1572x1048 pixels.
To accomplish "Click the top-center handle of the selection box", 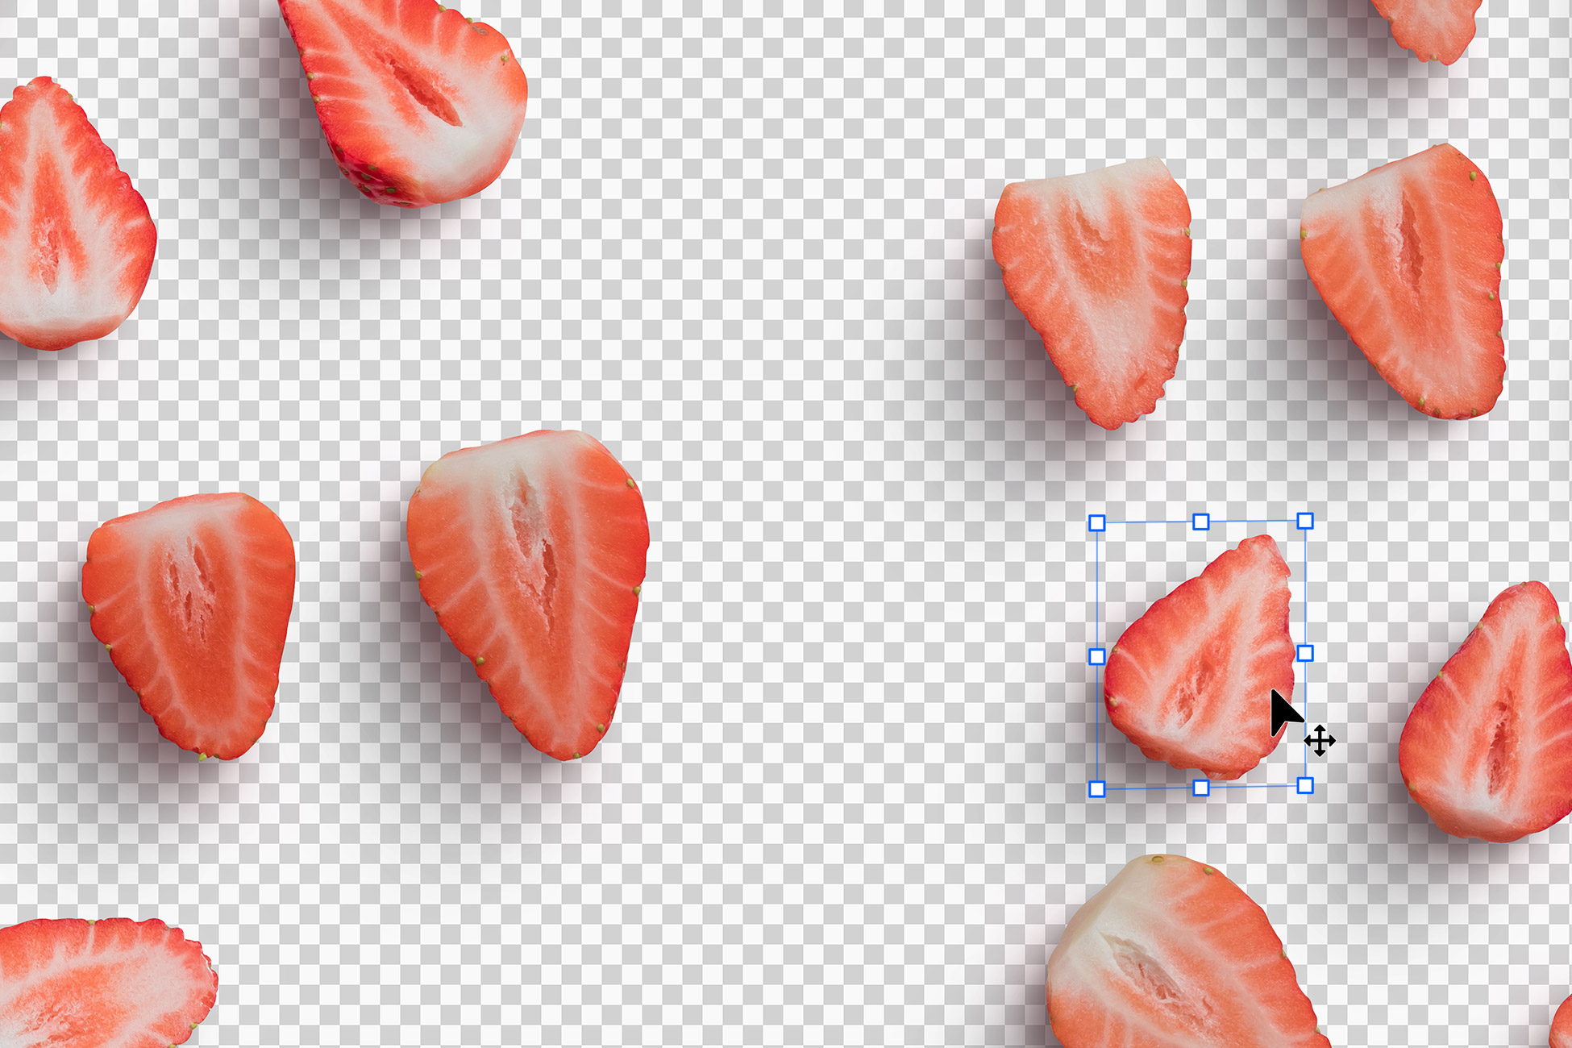I will [1200, 522].
